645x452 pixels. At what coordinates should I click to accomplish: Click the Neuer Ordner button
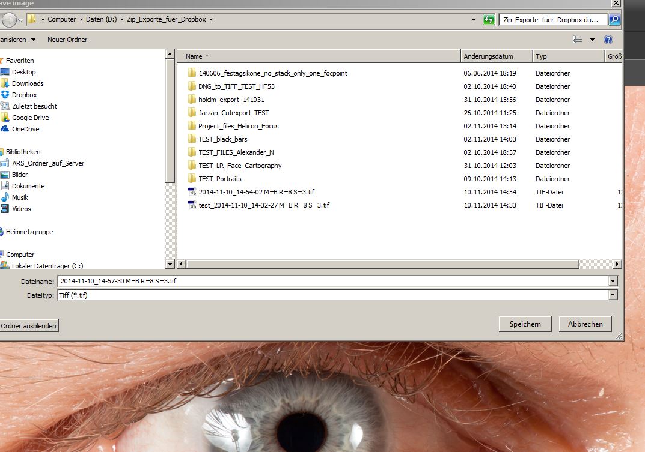tap(67, 40)
